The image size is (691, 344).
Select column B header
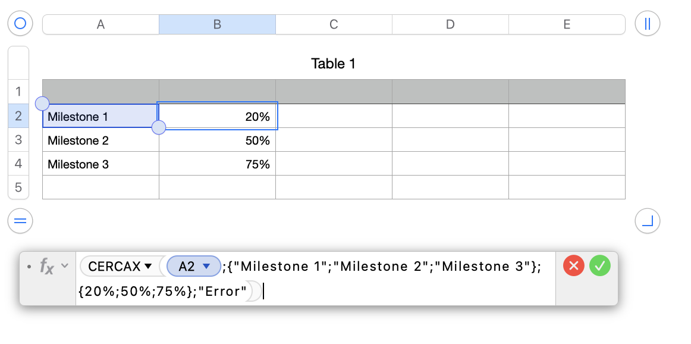pyautogui.click(x=217, y=24)
